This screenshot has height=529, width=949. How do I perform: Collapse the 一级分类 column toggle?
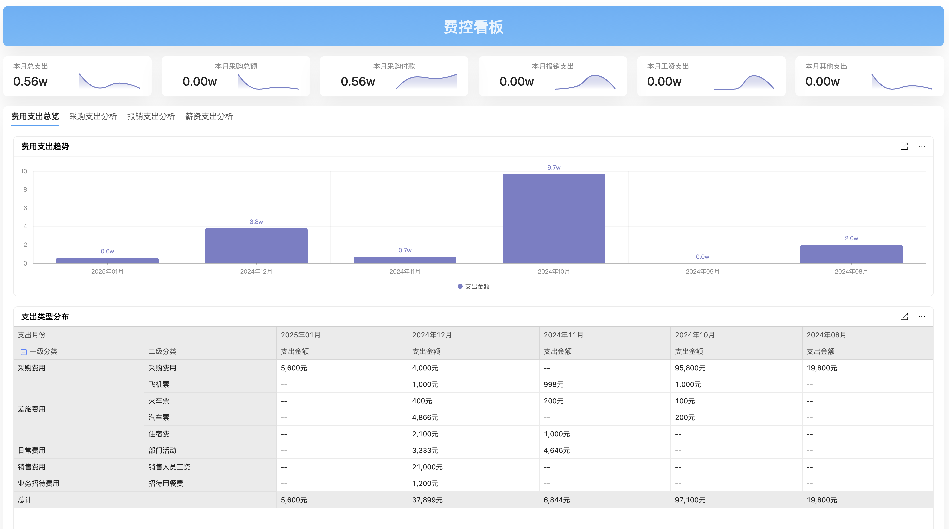click(23, 352)
